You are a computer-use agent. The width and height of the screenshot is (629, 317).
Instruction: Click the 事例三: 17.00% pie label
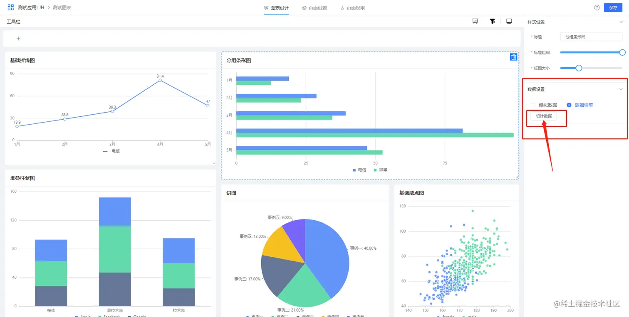pyautogui.click(x=248, y=279)
